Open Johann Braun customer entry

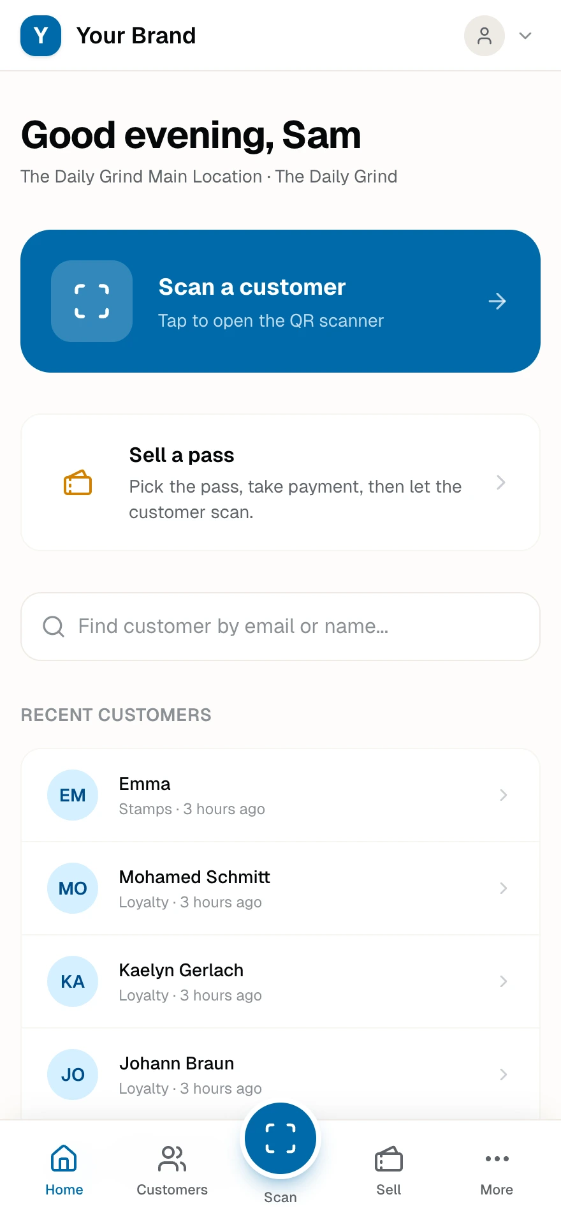tap(280, 1075)
